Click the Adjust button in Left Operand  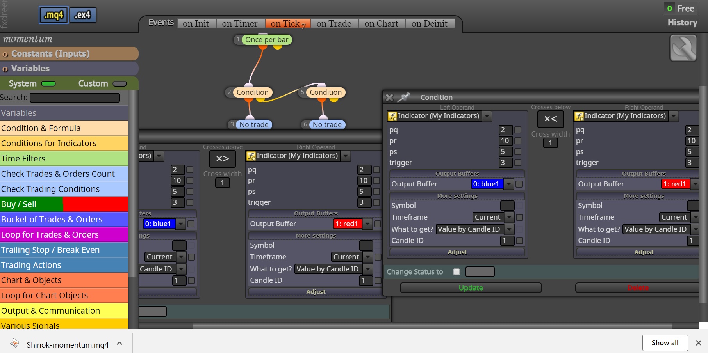(457, 252)
